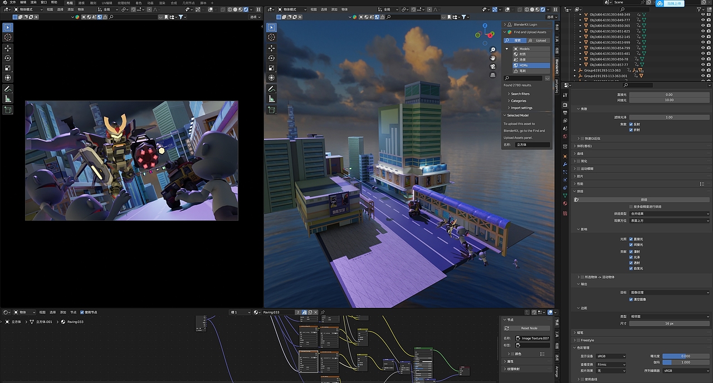Open the 目标 dropdown showing 图像纹理
Viewport: 713px width, 383px height.
[x=670, y=292]
